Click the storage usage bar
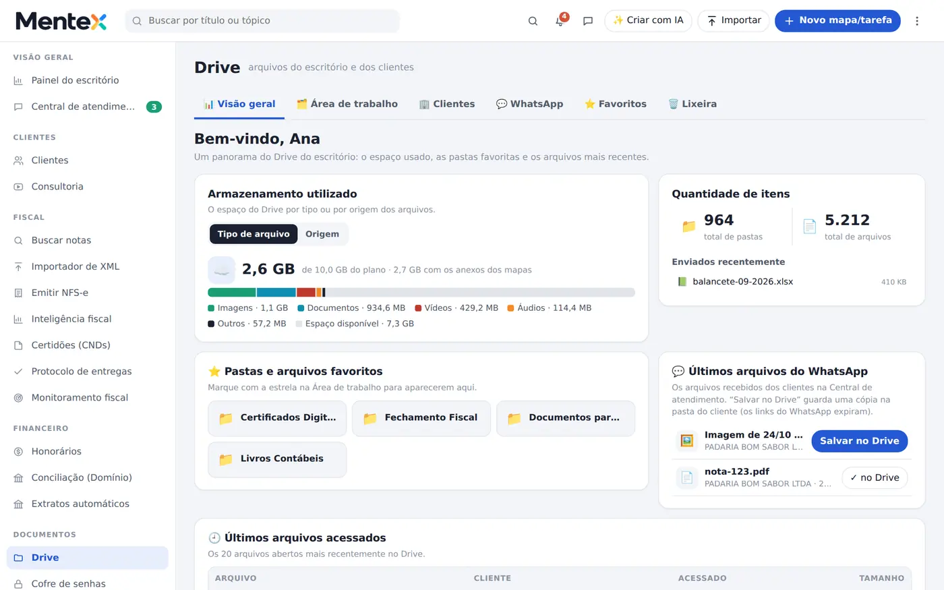The height and width of the screenshot is (590, 944). coord(421,293)
